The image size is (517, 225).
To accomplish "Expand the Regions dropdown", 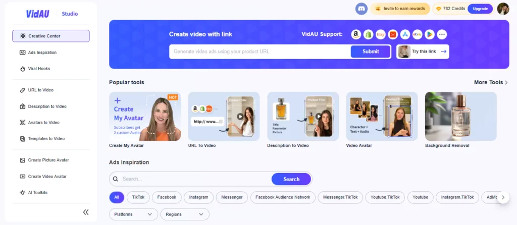I will [x=185, y=214].
